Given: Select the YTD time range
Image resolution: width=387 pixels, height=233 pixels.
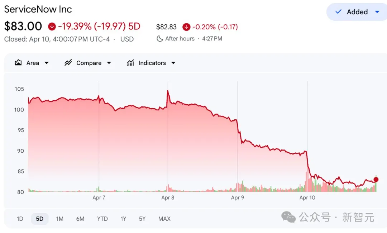Looking at the screenshot, I should click(102, 219).
